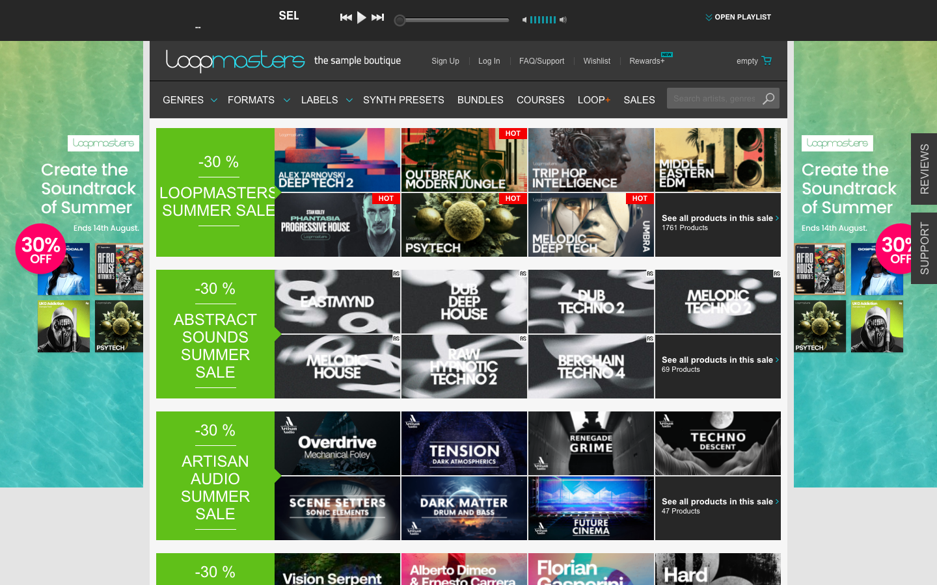937x585 pixels.
Task: Open Outbreak Modern Jungle pack
Action: pyautogui.click(x=464, y=160)
